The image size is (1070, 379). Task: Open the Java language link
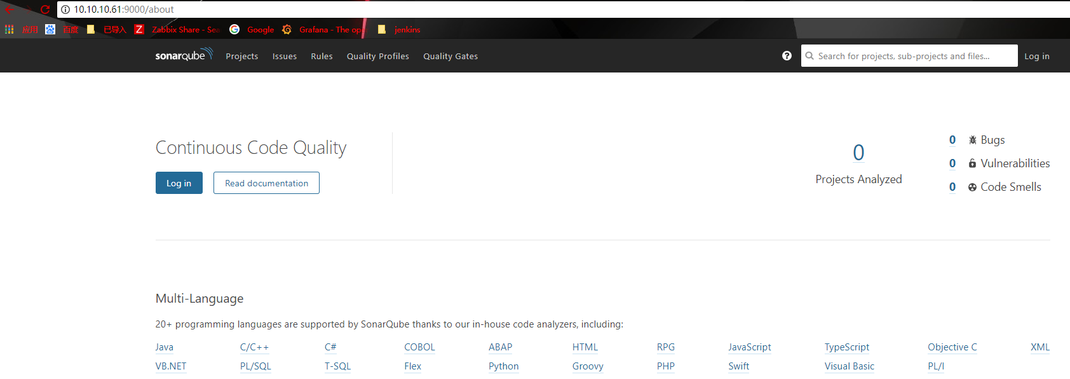pyautogui.click(x=165, y=347)
